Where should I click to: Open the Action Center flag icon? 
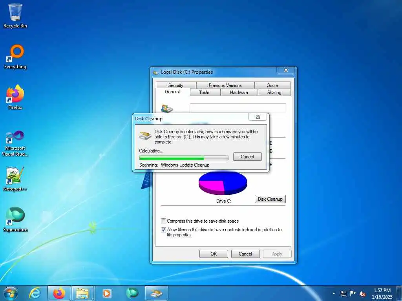click(353, 294)
